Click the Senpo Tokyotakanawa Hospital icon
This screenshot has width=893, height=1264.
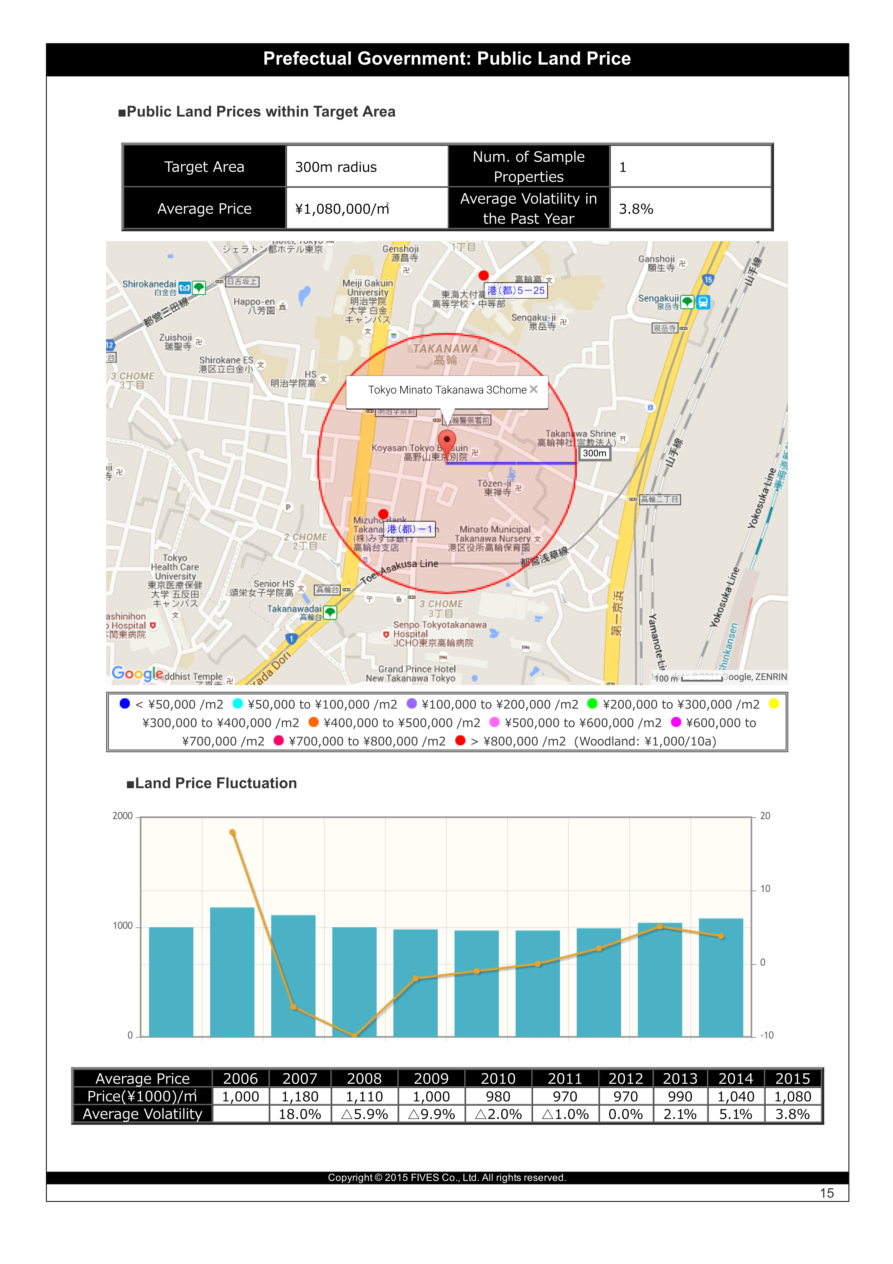[386, 634]
